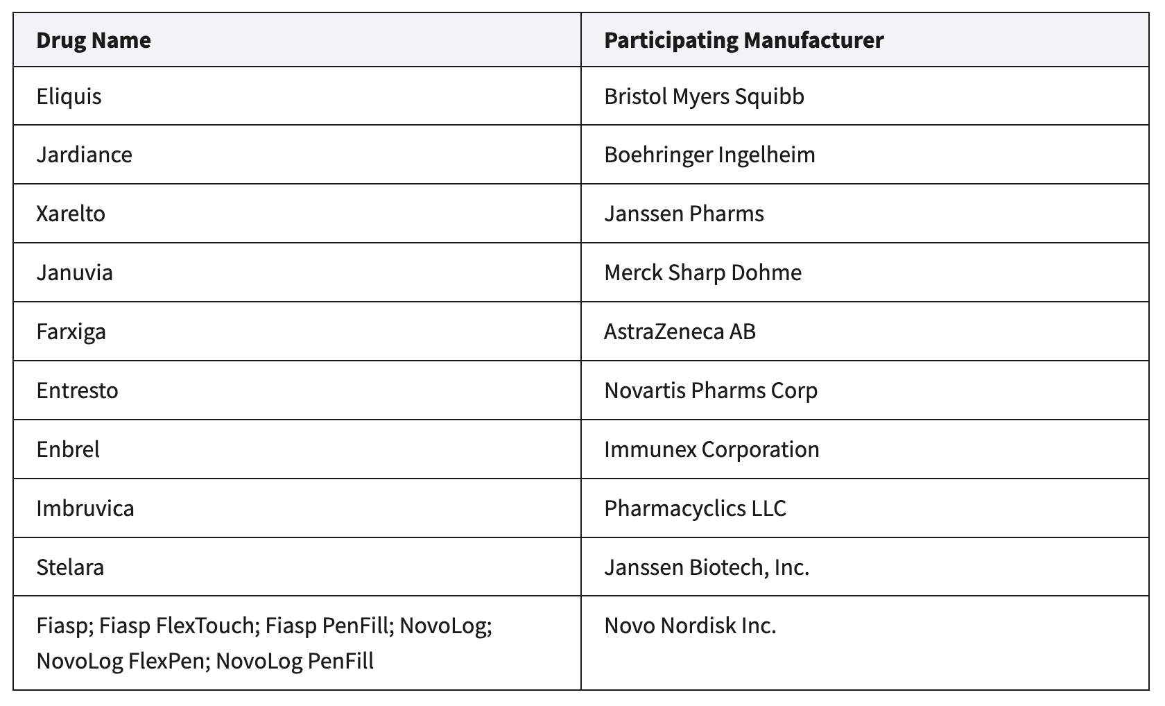This screenshot has width=1165, height=706.
Task: Click the Entresto drug name
Action: (77, 390)
